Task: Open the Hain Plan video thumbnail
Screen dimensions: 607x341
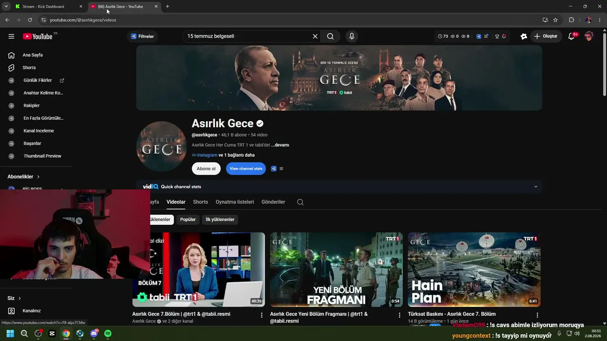Action: [x=474, y=269]
